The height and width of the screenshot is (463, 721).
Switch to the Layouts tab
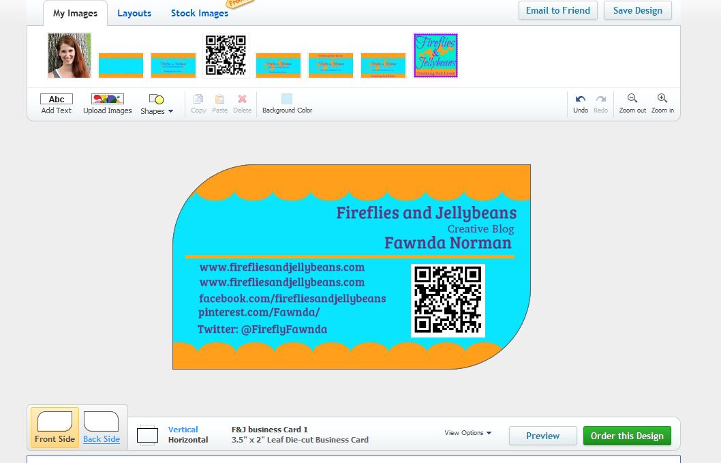(x=134, y=13)
